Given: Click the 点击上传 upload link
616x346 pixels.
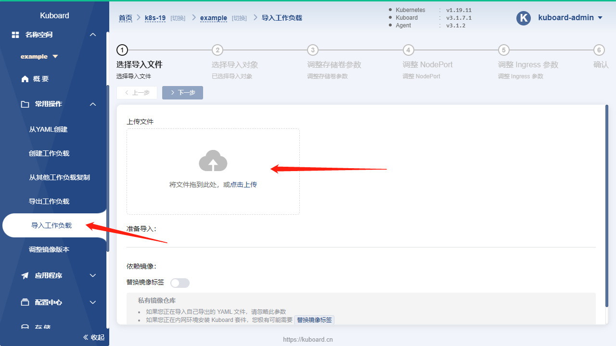Looking at the screenshot, I should (244, 185).
